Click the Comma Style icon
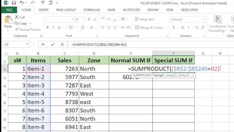The height and width of the screenshot is (132, 234). (x=189, y=27)
